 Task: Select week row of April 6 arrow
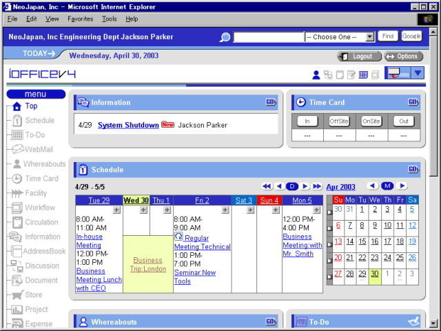click(x=329, y=228)
